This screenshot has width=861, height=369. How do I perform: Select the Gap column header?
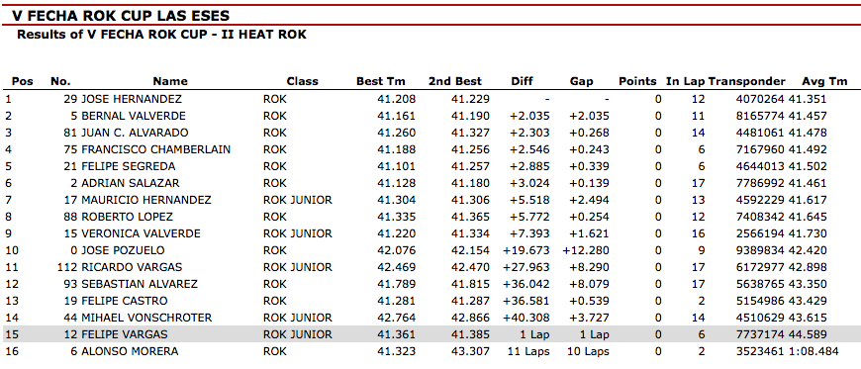[582, 81]
